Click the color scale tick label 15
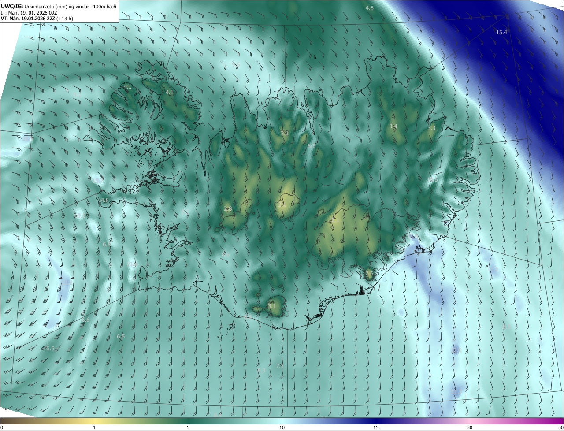 [x=376, y=427]
